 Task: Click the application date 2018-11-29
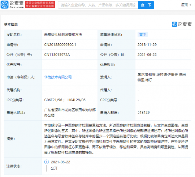pos(147,45)
